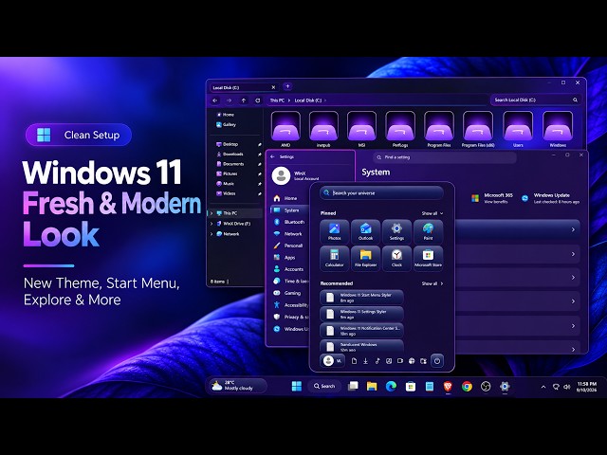Image resolution: width=607 pixels, height=455 pixels.
Task: Open Documents shortcut icon in Start menu footer
Action: 354,361
